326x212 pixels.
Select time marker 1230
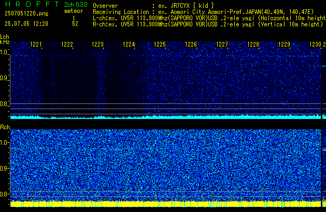(315, 44)
